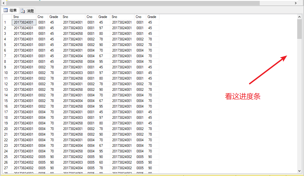304x176 pixels.
Task: Switch to the 结果 tab
Action: (10, 10)
